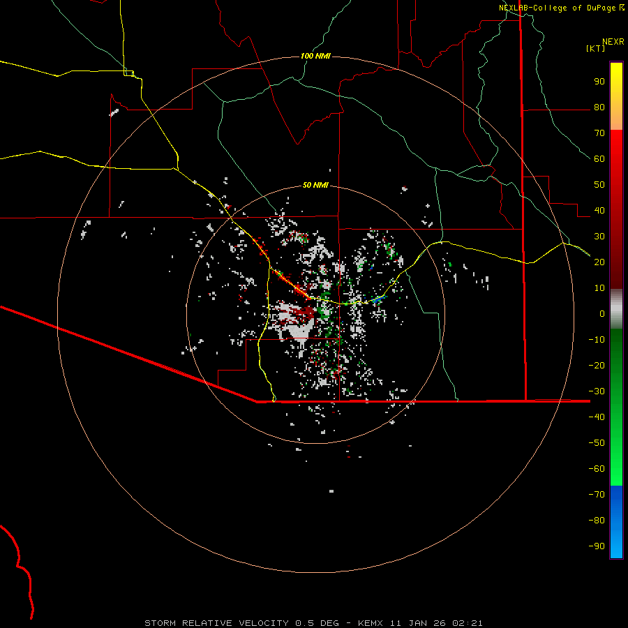
Task: Click the bright red section of the color bar
Action: [x=616, y=147]
